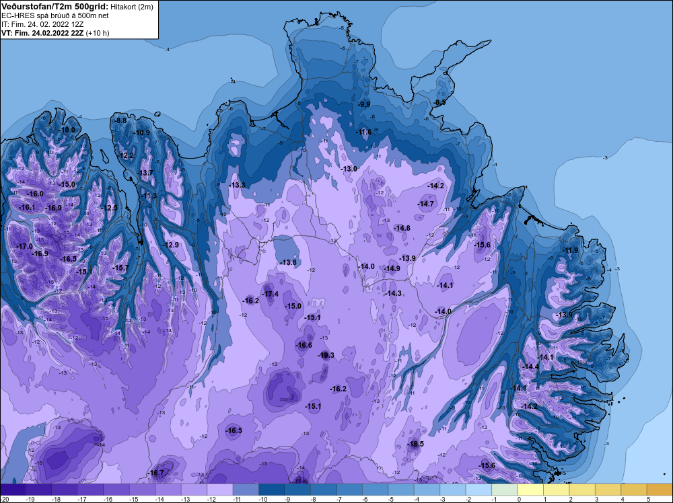Select the legend swatch labeled -8
Viewport: 673px width, 503px height.
[324, 490]
